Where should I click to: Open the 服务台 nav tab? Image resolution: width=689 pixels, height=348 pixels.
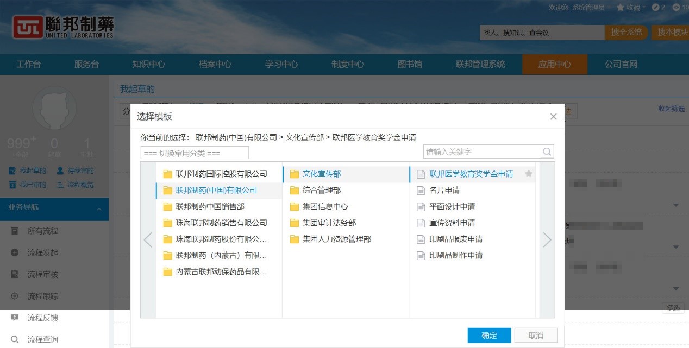(x=87, y=64)
